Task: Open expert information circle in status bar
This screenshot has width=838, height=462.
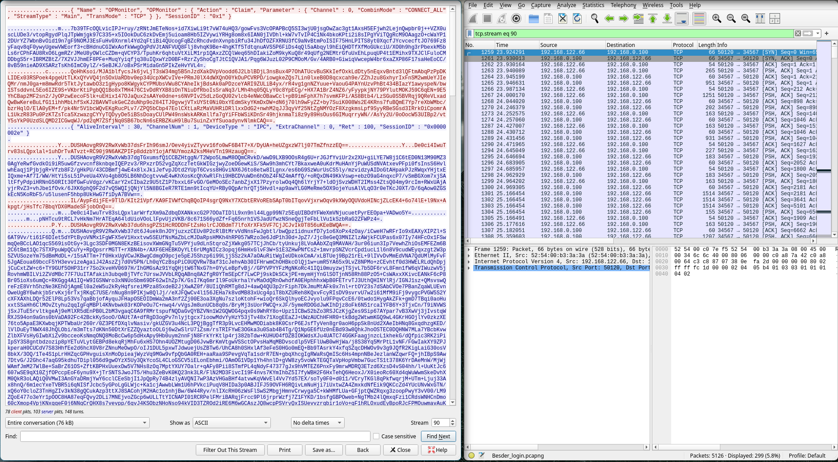Action: tap(471, 455)
